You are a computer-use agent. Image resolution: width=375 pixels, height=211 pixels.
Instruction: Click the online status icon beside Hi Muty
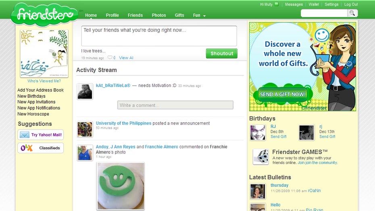[x=276, y=4]
